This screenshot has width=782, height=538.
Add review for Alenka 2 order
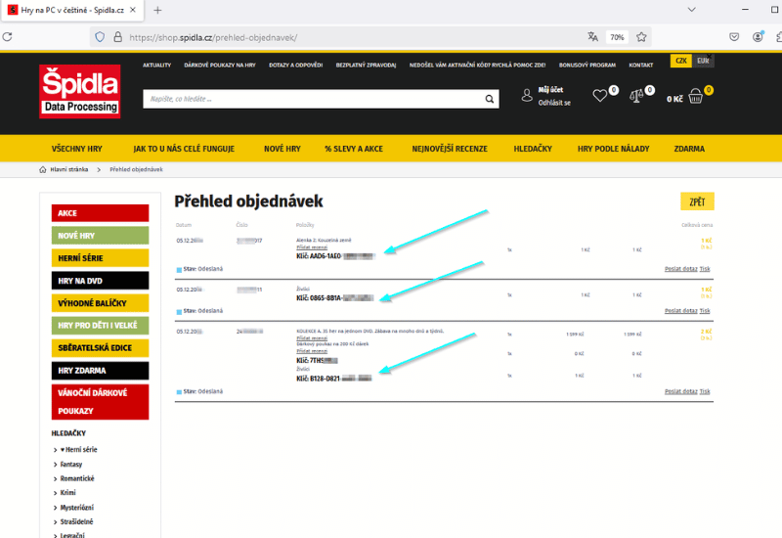[312, 247]
